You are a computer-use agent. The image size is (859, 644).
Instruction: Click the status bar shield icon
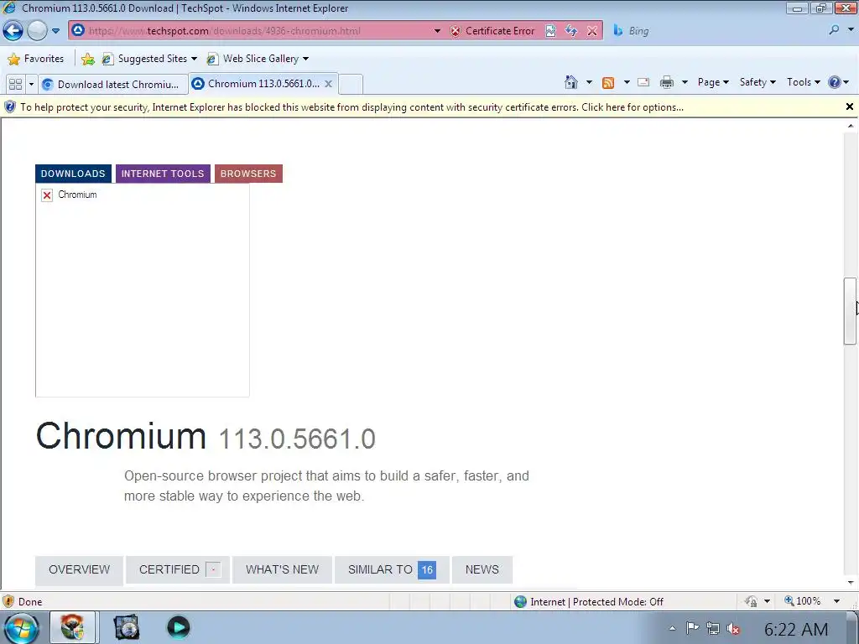(8, 601)
